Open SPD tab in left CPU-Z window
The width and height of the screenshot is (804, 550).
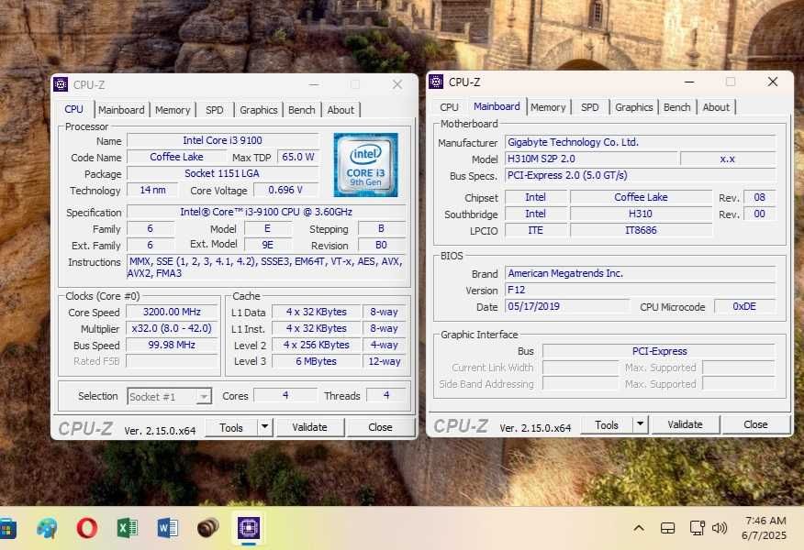215,110
